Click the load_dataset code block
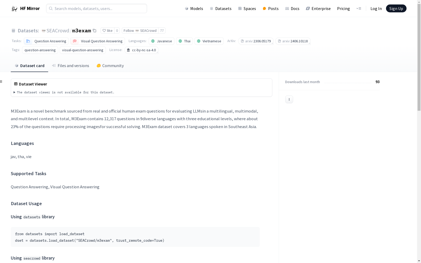Viewport: 421px width, 263px height. tap(135, 237)
